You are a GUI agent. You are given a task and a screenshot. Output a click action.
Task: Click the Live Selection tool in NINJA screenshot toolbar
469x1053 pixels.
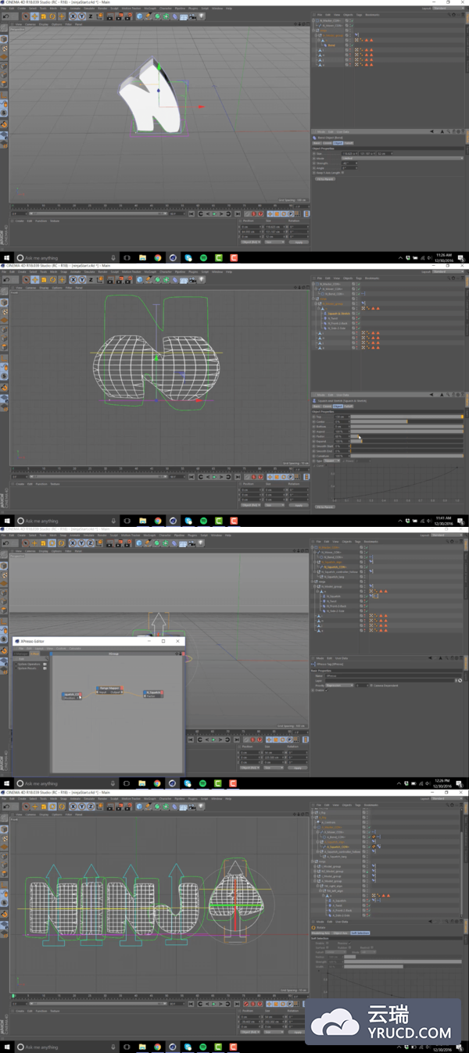click(x=26, y=805)
